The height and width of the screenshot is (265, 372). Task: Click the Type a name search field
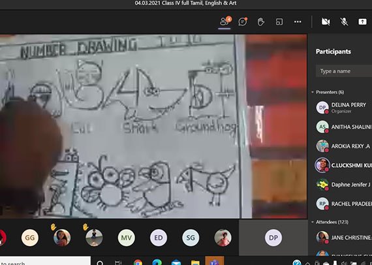[x=344, y=71]
